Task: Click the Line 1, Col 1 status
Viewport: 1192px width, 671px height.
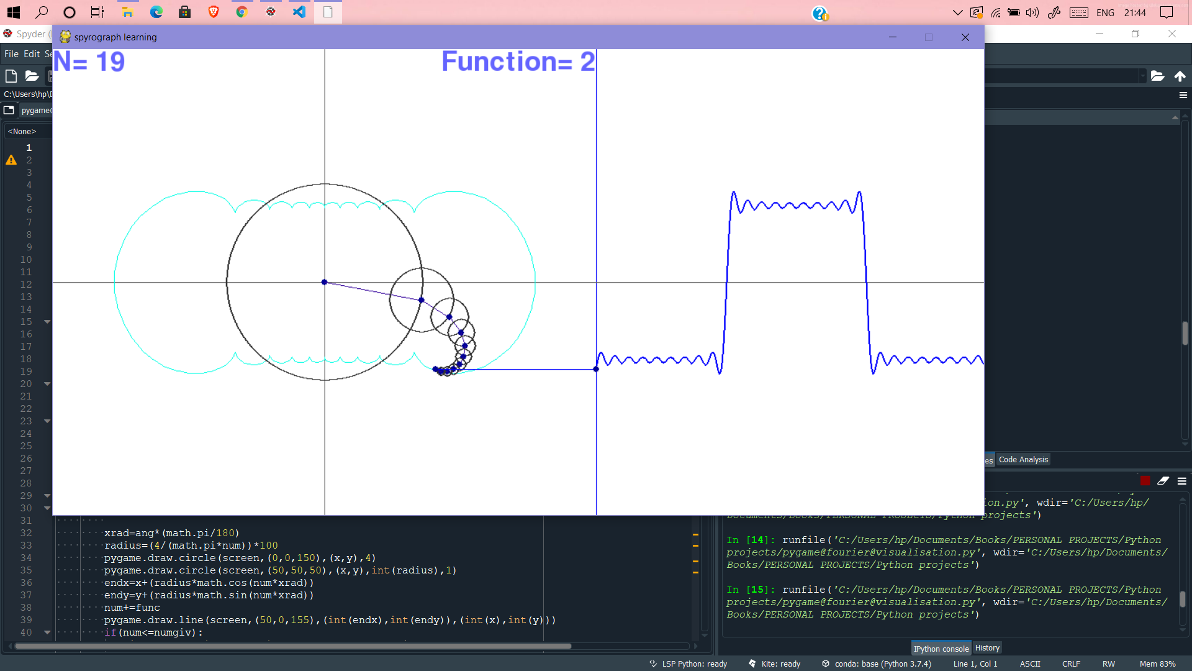Action: (975, 664)
